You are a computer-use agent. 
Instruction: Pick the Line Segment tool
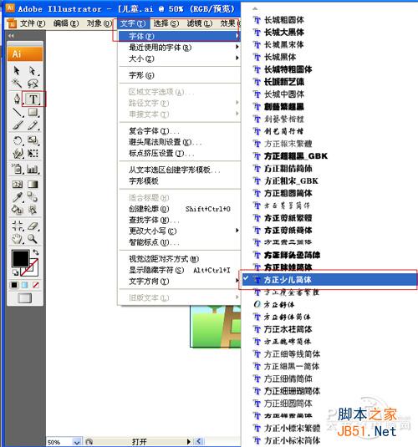point(17,112)
